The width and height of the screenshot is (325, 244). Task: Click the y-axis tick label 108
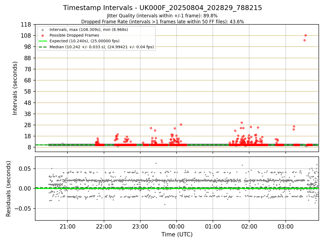click(x=26, y=36)
